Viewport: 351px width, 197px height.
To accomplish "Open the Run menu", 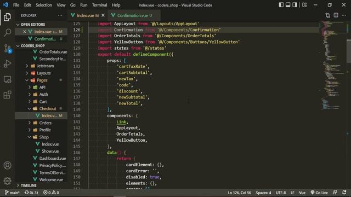I will [x=84, y=5].
